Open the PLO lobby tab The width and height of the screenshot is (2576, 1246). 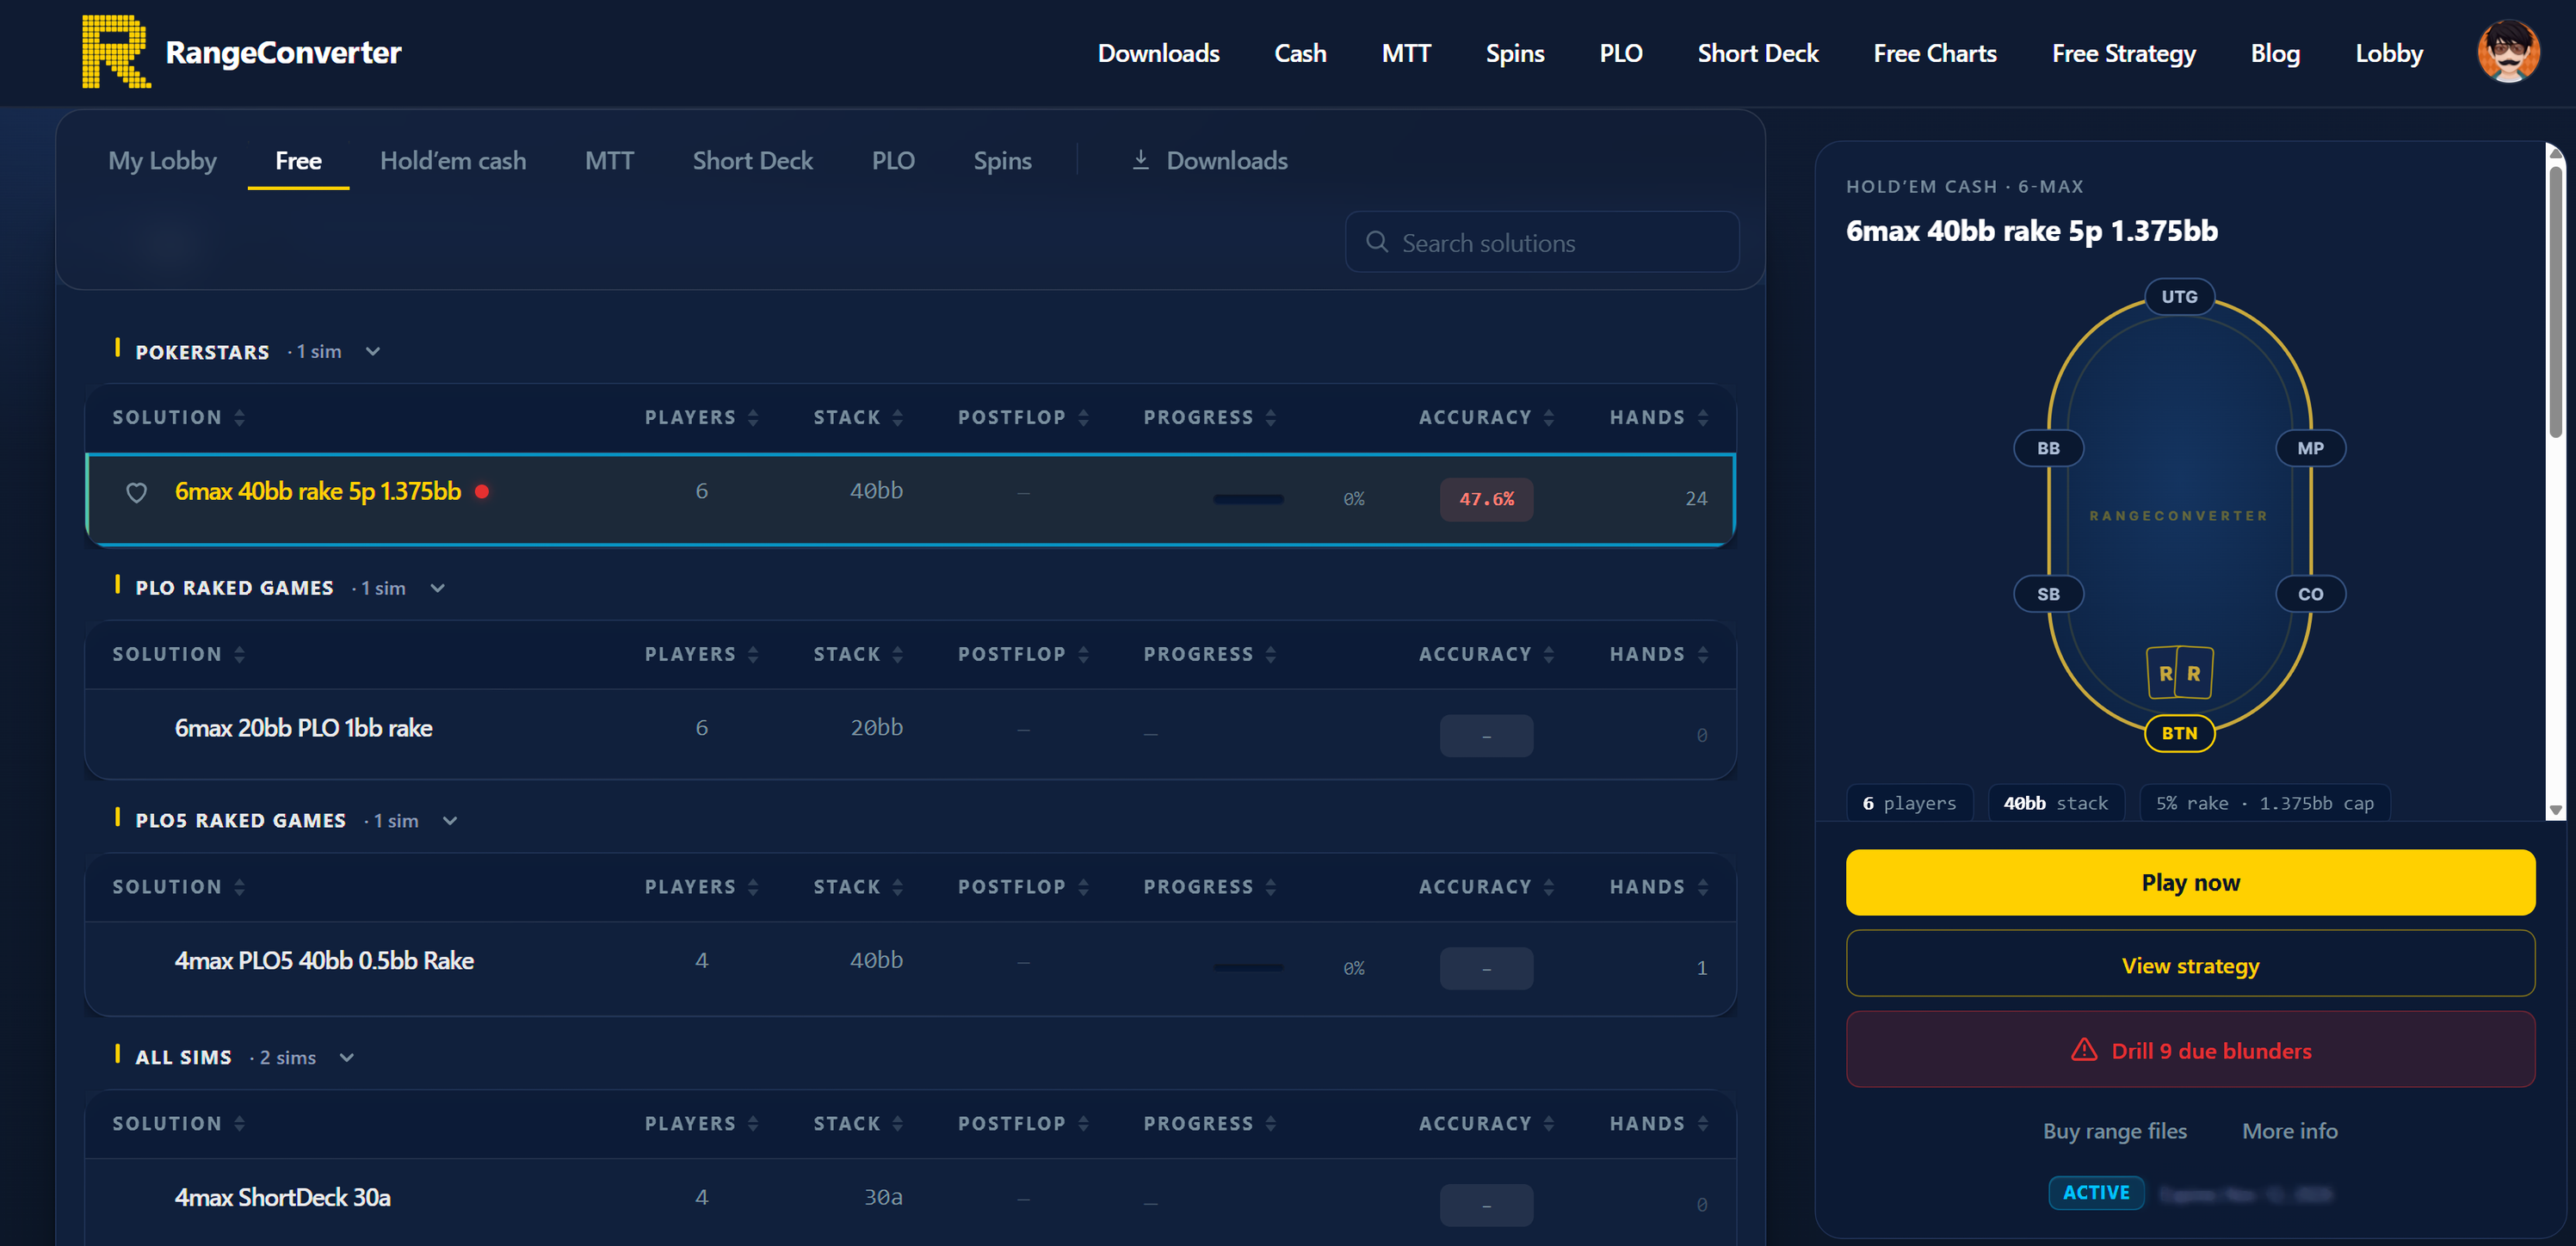893,160
